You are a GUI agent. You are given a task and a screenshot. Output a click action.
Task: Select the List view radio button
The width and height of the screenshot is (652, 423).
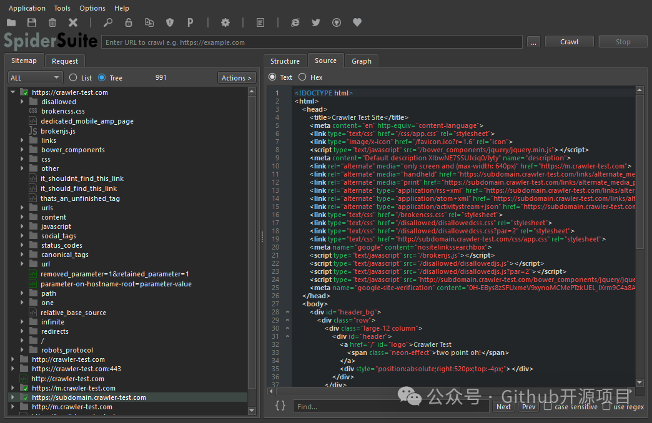[x=73, y=77]
